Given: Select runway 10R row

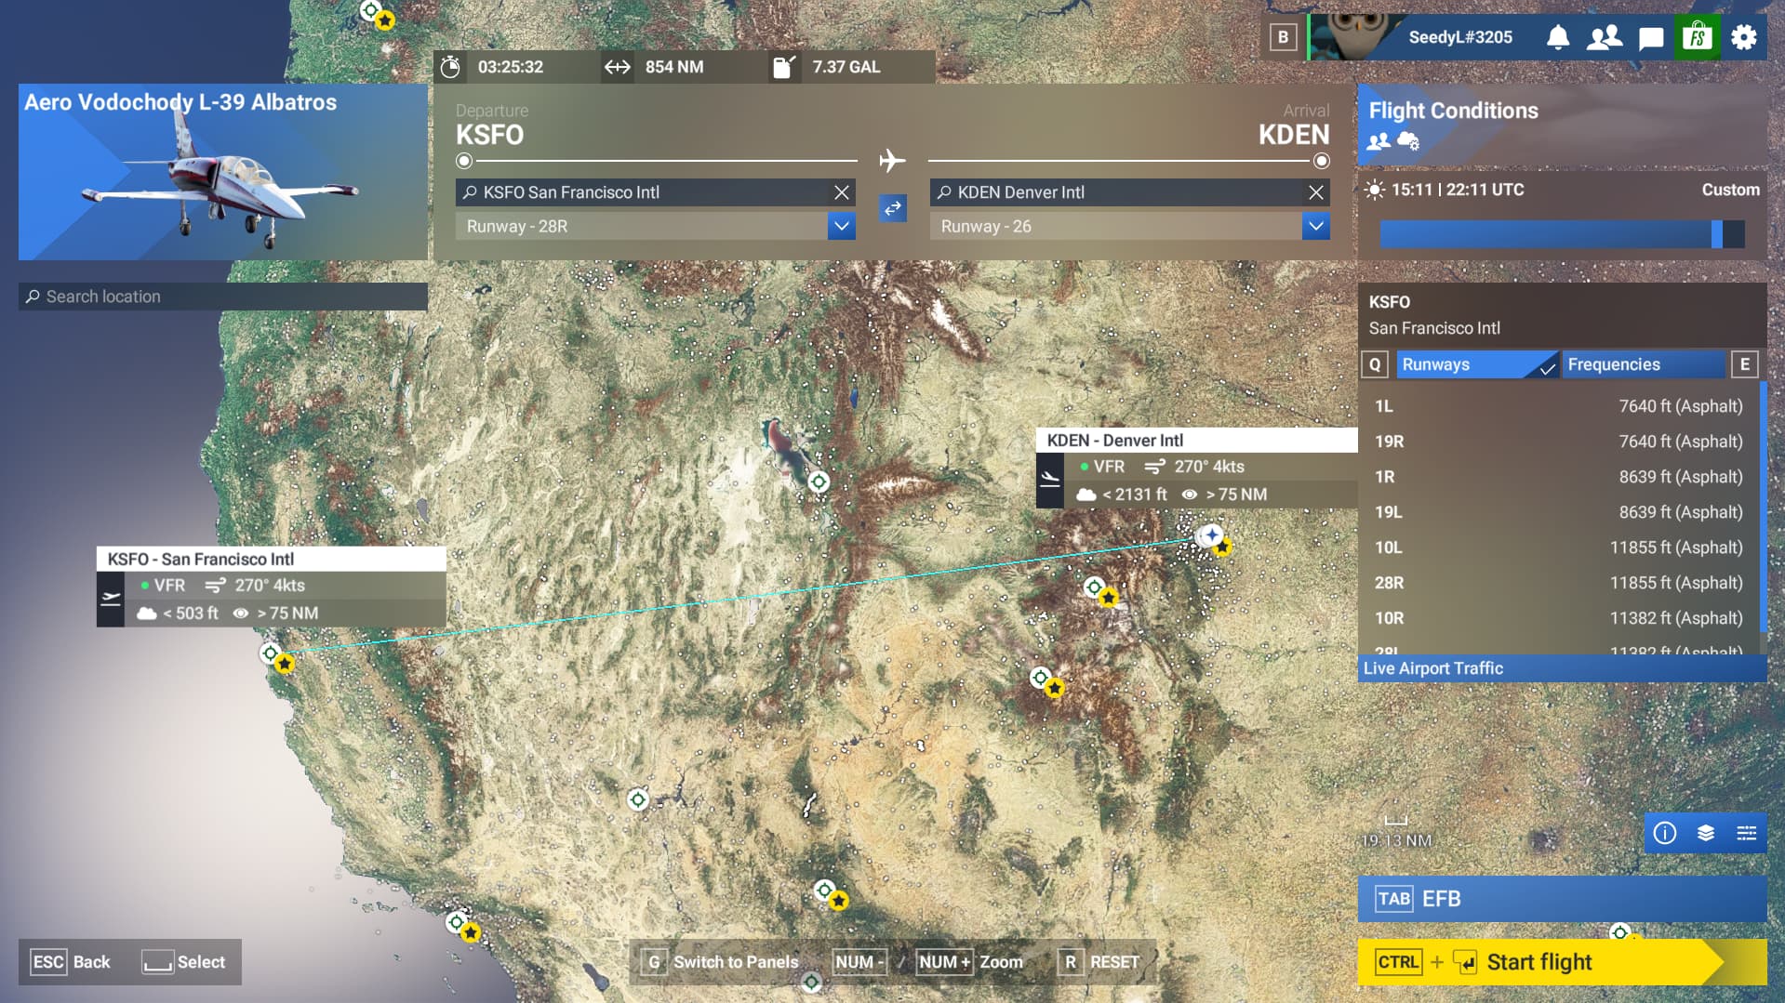Looking at the screenshot, I should pos(1559,618).
